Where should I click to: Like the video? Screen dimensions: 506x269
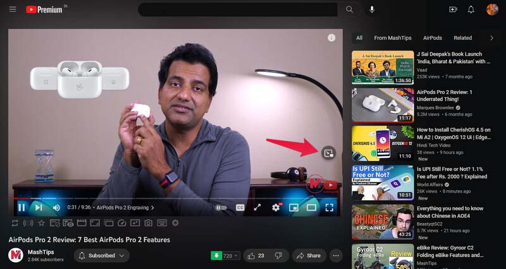click(256, 256)
